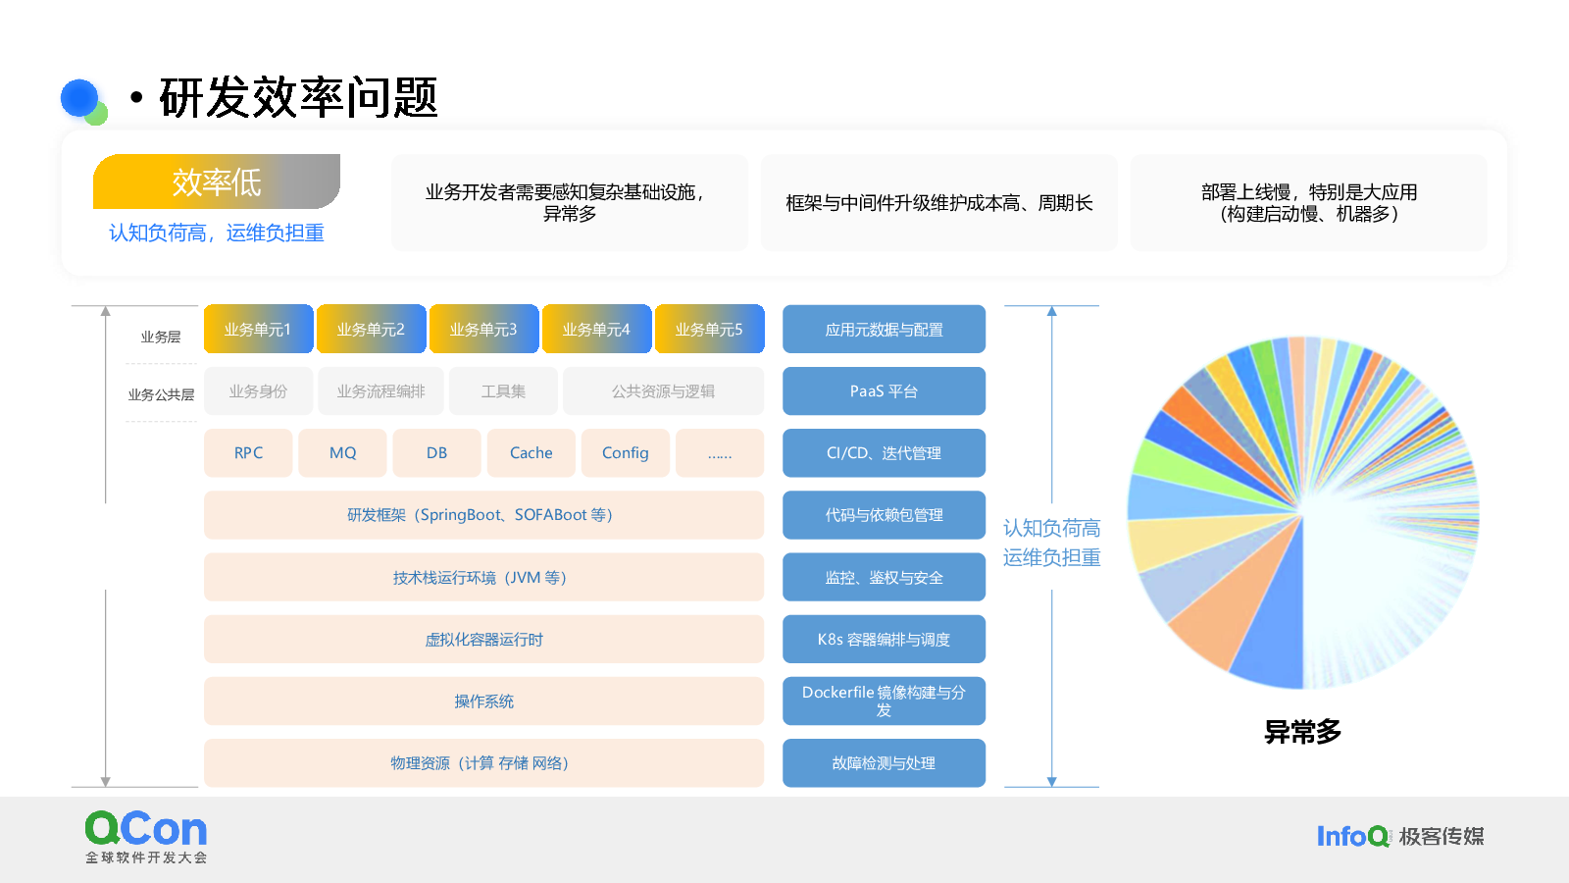Click the CI/CD、迭代管理 box
The image size is (1569, 883).
pyautogui.click(x=884, y=453)
